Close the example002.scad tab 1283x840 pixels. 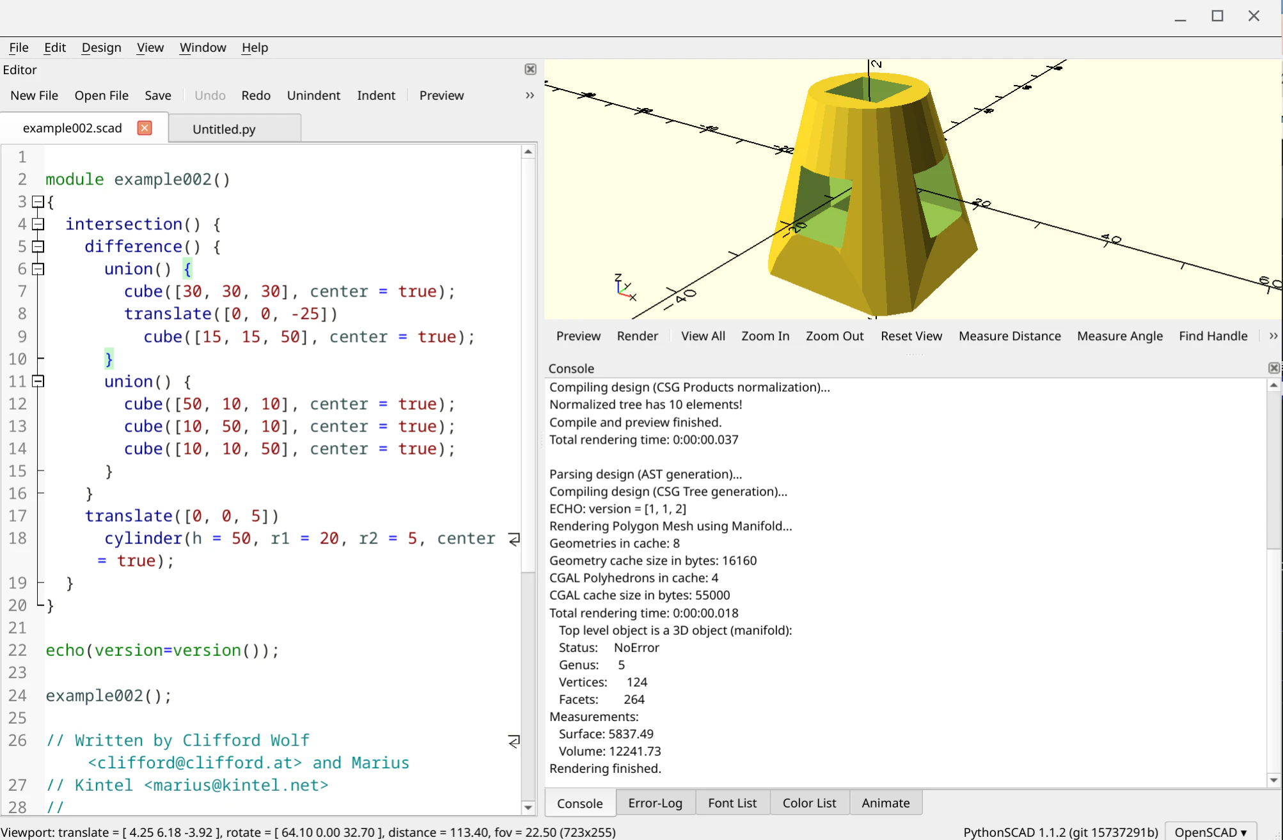click(x=145, y=128)
